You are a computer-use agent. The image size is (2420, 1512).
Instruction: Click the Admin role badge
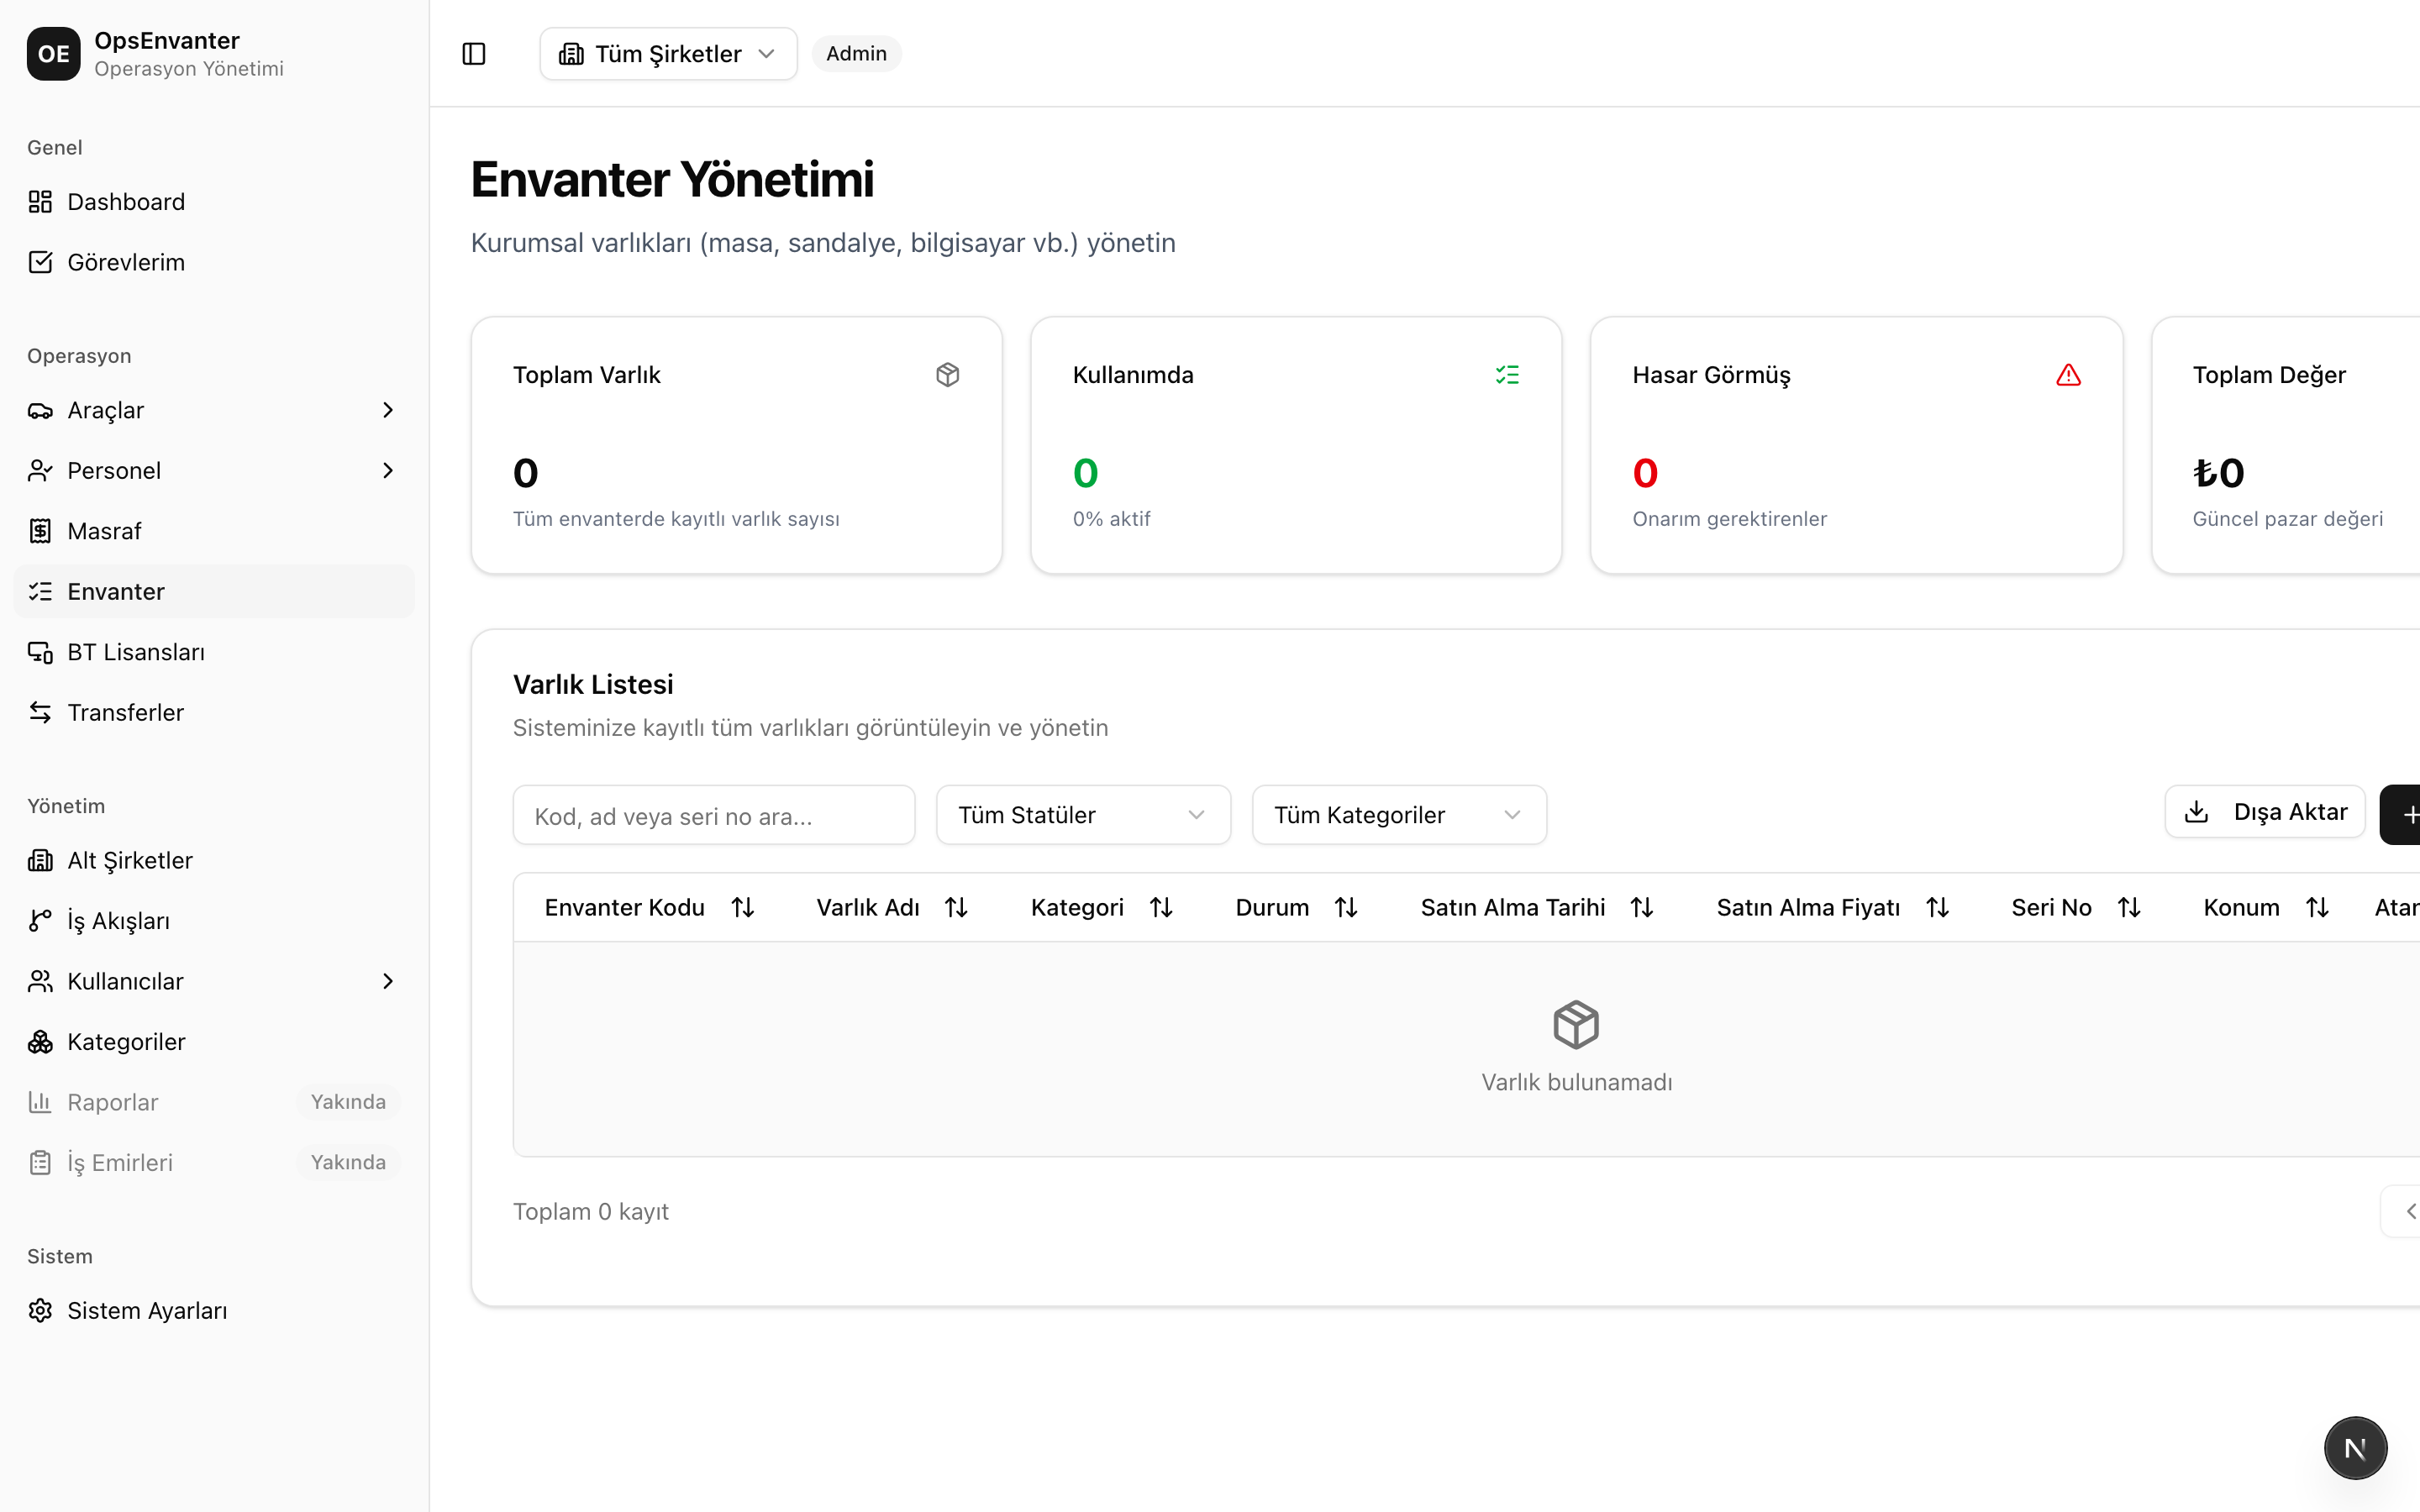click(856, 54)
